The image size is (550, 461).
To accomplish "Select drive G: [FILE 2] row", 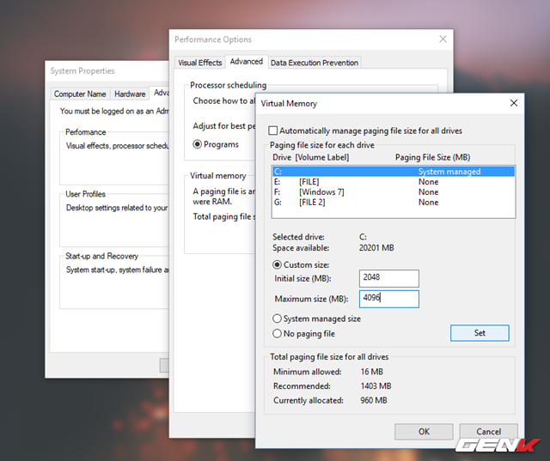I will (394, 202).
